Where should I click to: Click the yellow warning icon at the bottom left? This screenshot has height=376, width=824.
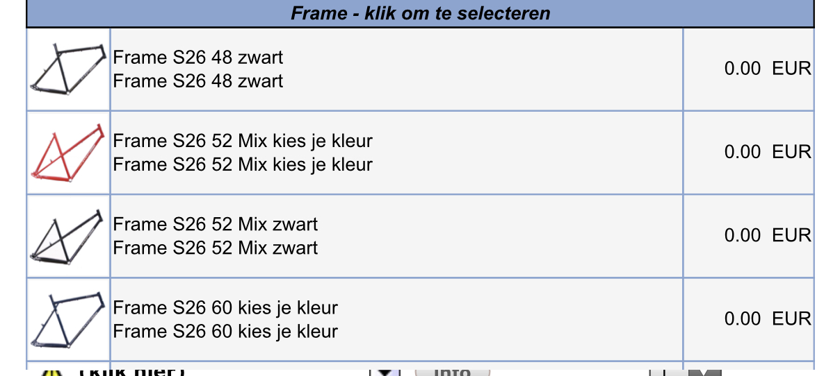coord(53,372)
